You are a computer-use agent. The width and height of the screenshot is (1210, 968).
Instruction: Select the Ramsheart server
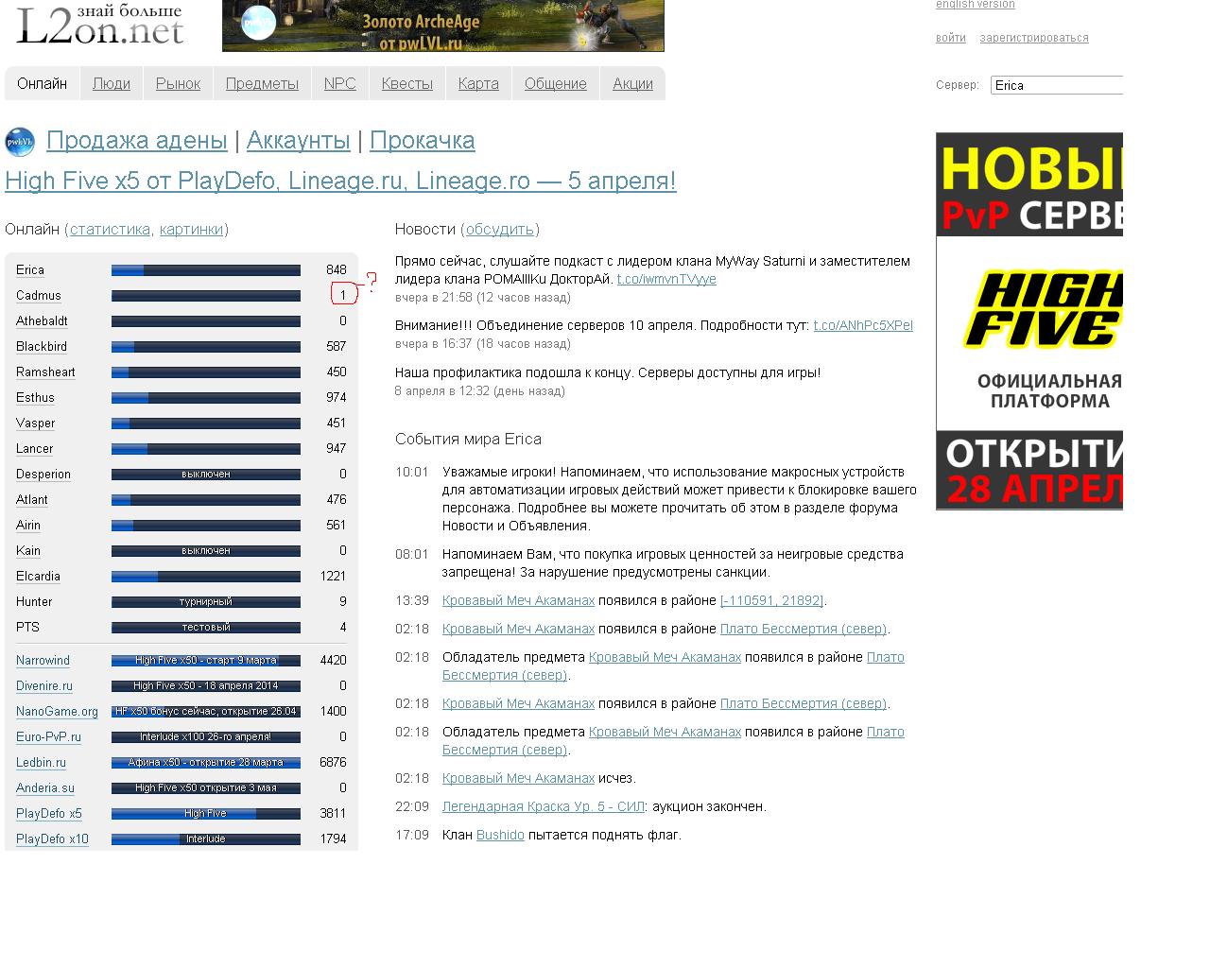45,372
